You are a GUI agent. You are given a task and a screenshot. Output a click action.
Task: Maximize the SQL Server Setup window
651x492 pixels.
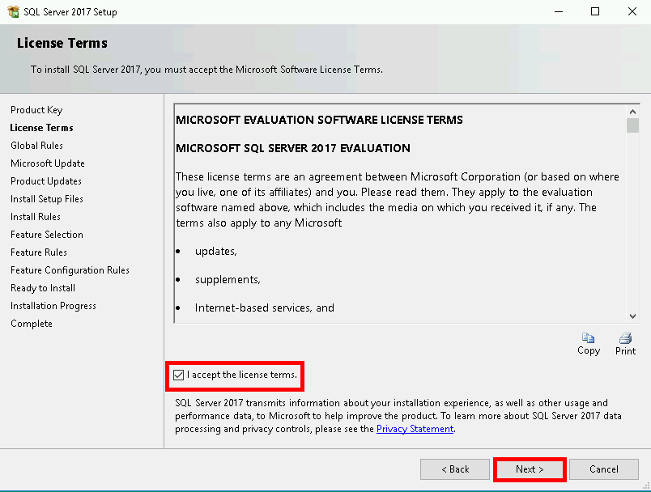pos(595,12)
